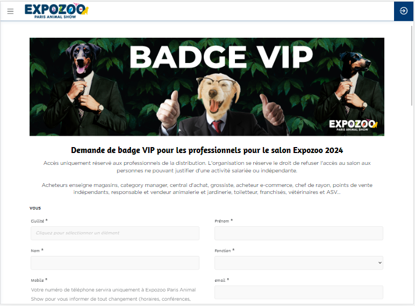This screenshot has width=415, height=306.
Task: Focus the Nom input field
Action: click(x=115, y=263)
